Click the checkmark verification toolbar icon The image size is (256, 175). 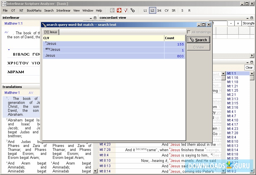(x=126, y=10)
